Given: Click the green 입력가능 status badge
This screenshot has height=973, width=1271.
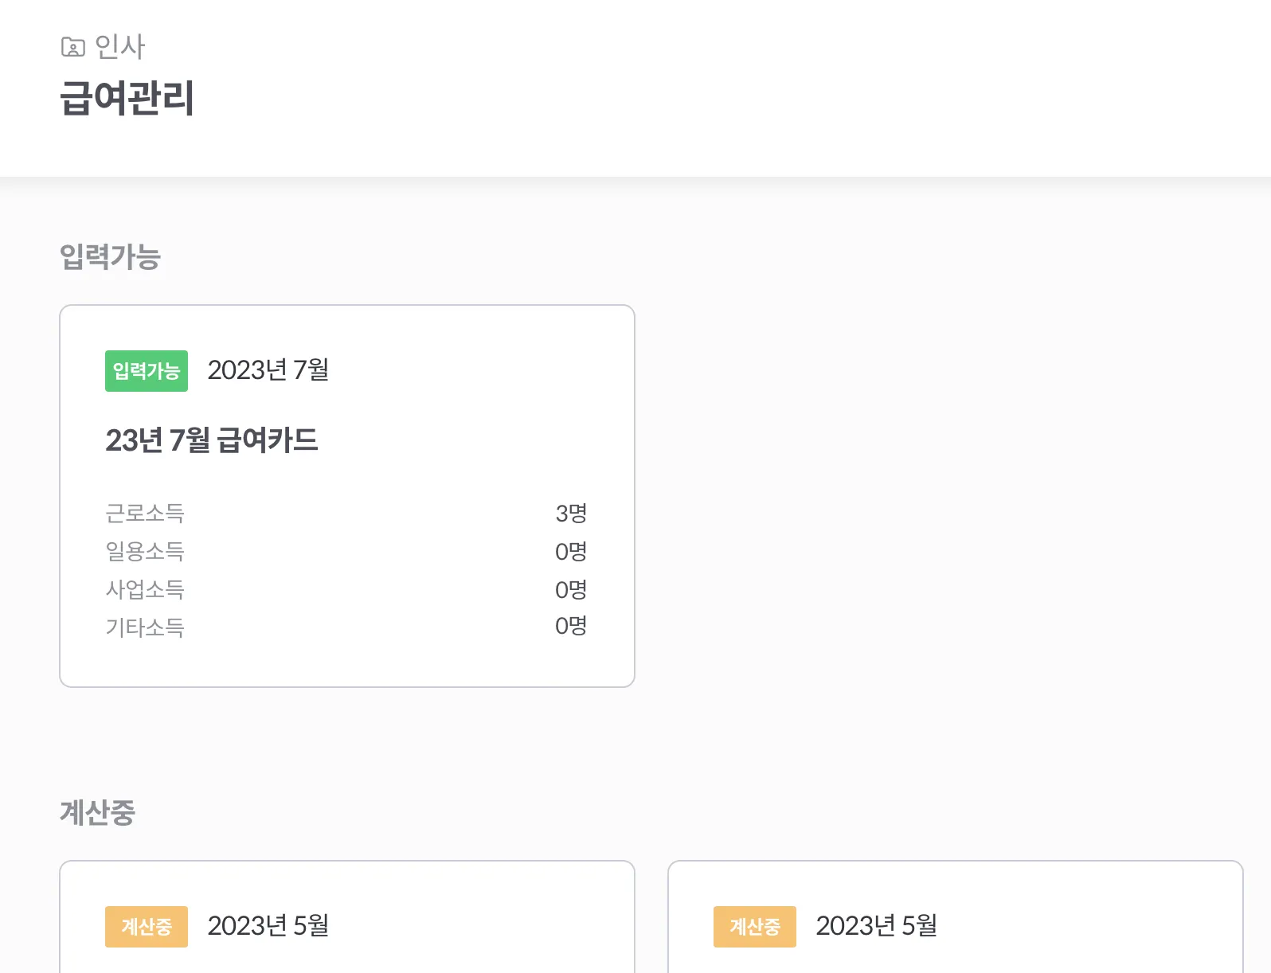Looking at the screenshot, I should [147, 371].
